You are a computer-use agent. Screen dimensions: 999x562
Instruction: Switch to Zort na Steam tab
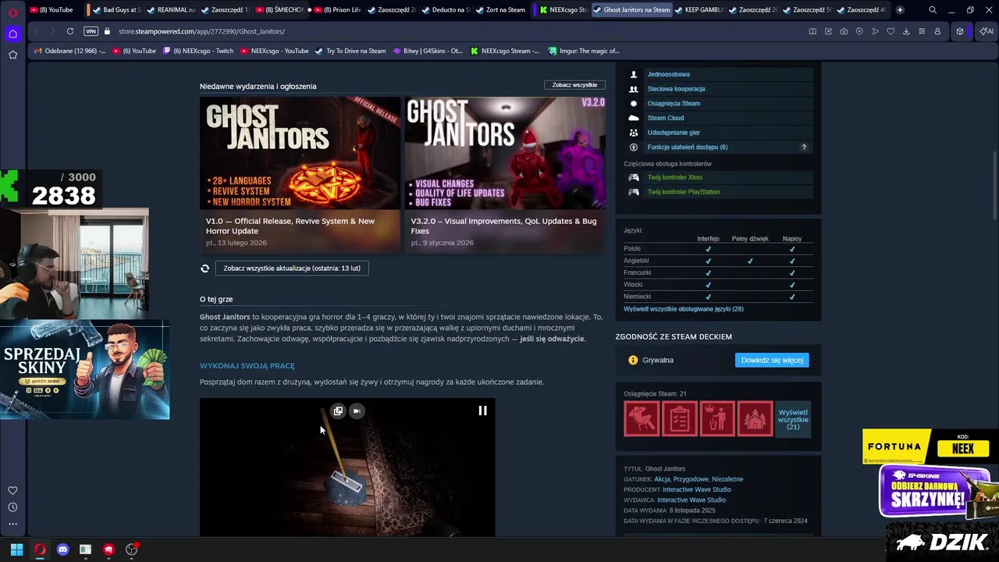501,10
